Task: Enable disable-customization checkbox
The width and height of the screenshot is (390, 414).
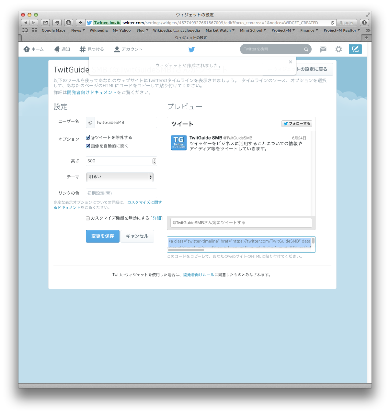Action: (88, 218)
